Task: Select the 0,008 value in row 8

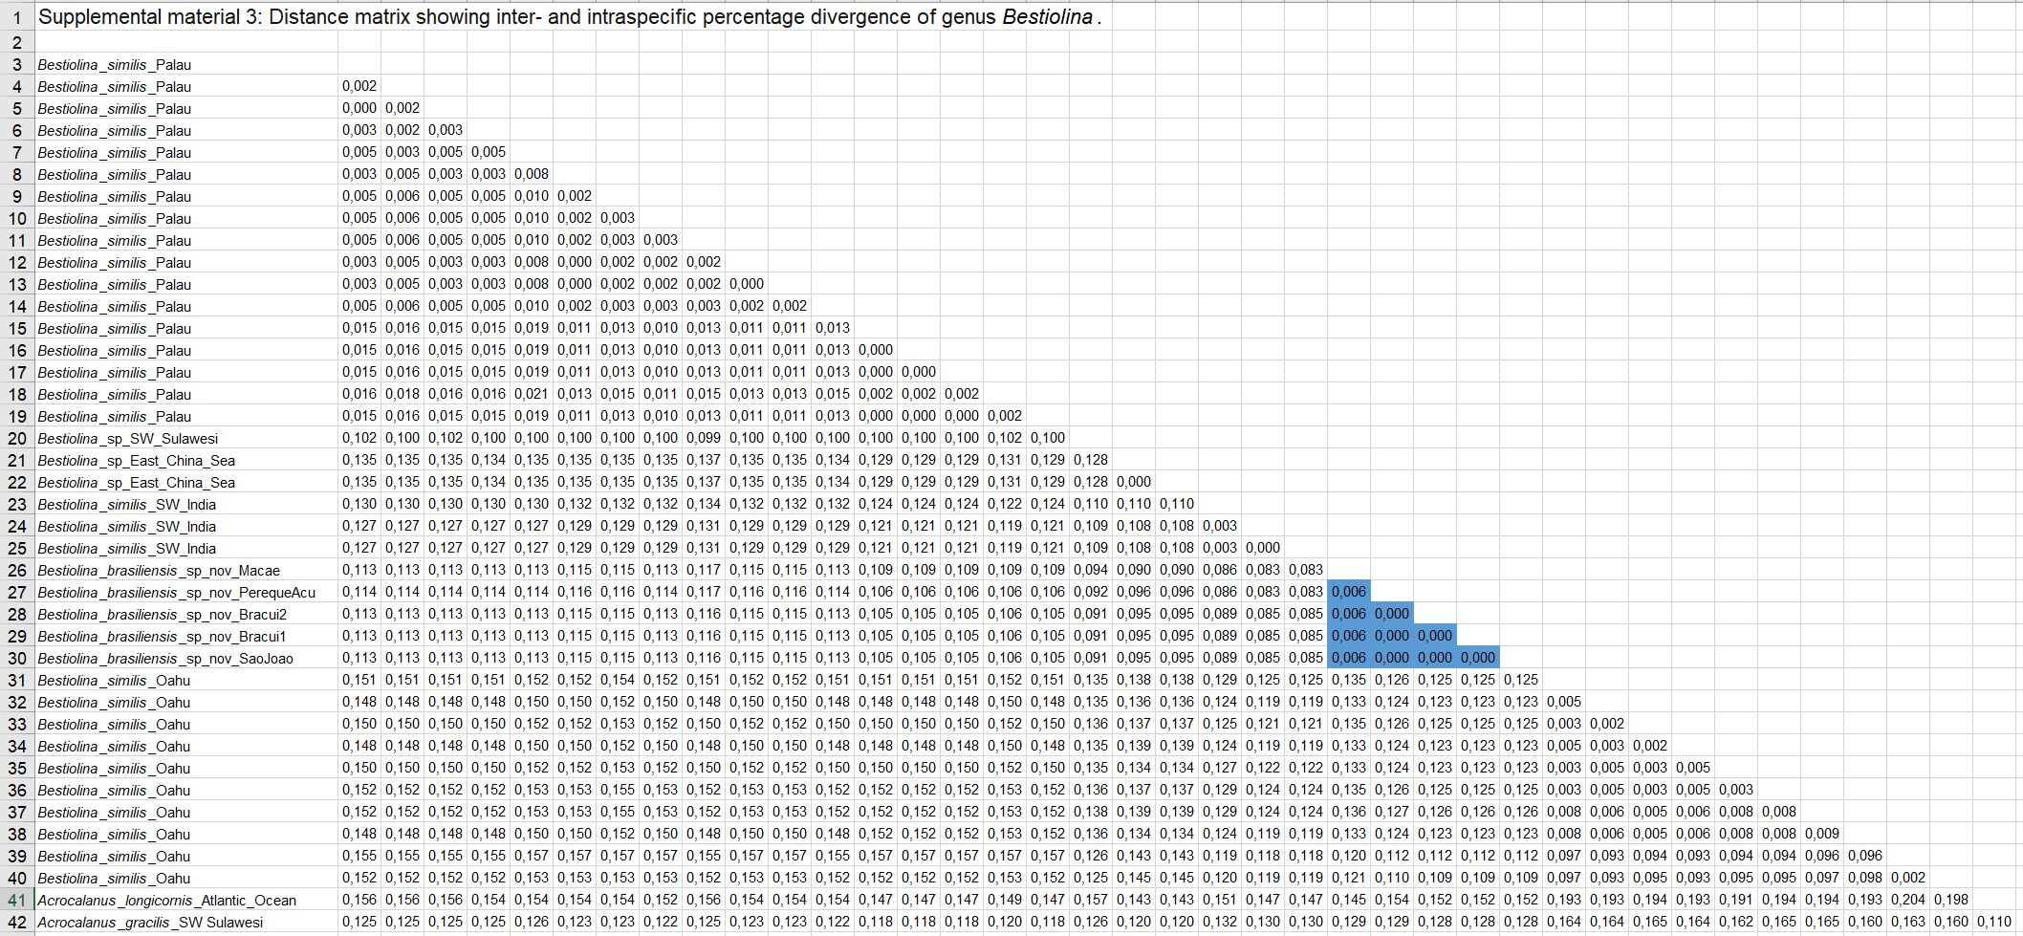Action: [532, 174]
